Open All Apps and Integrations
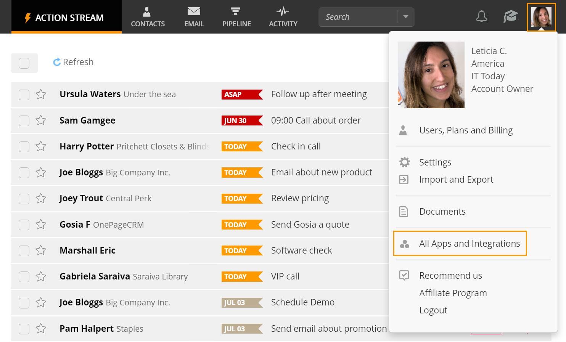This screenshot has height=342, width=566. tap(469, 244)
